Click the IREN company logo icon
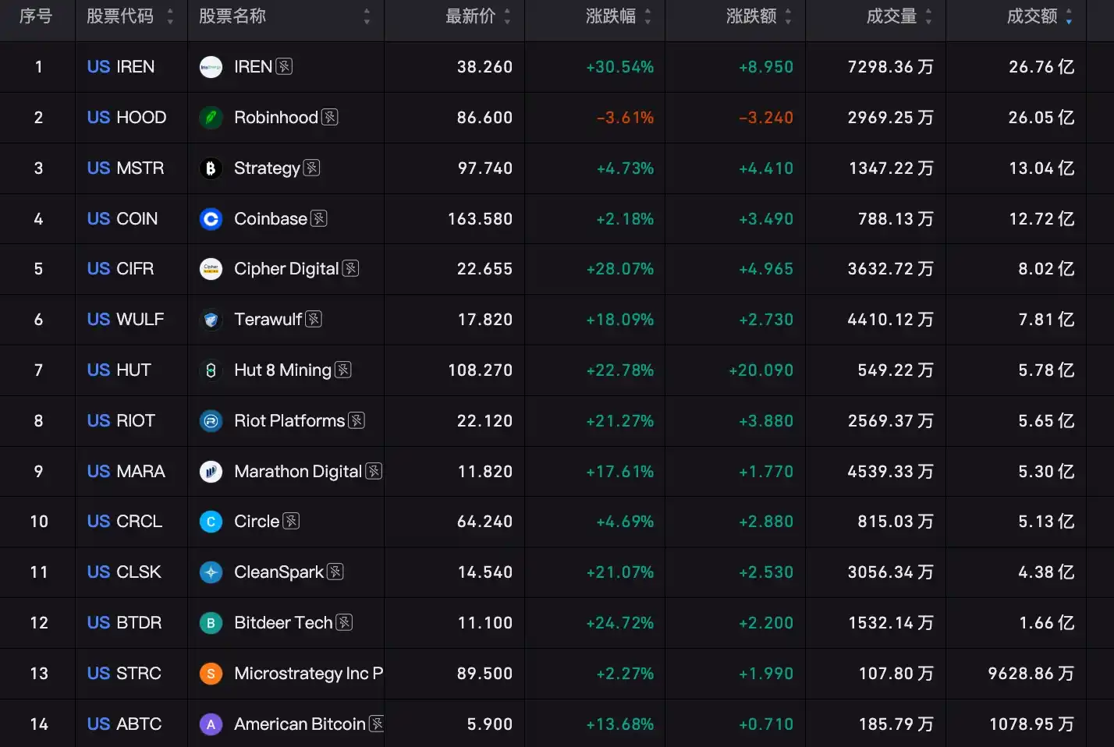 211,67
